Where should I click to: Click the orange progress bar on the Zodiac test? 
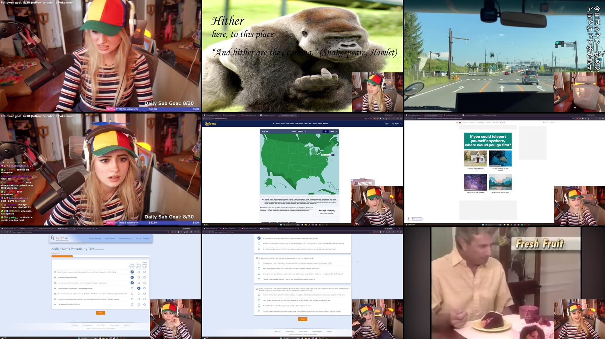pos(62,256)
